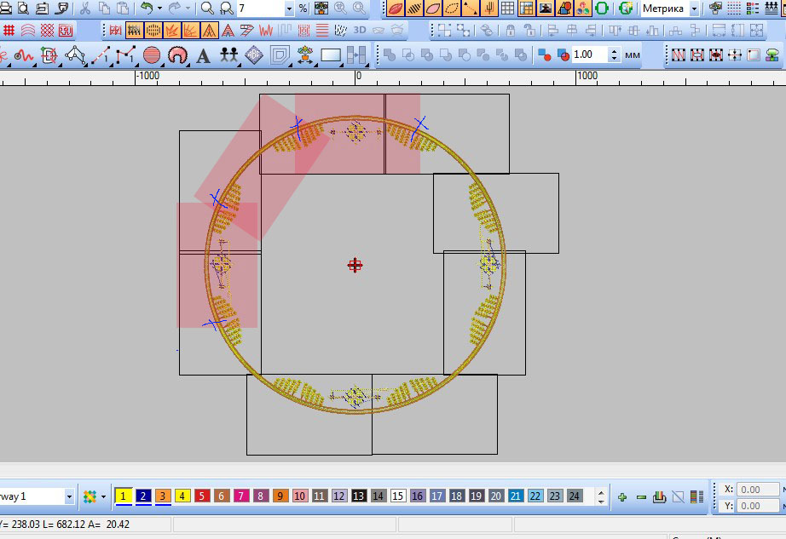
Task: Open the Undo history dropdown arrow
Action: 160,8
